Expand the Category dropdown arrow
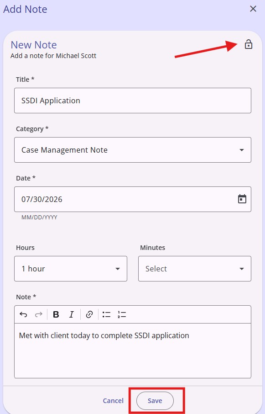Screen dimensions: 265x414 (242, 150)
